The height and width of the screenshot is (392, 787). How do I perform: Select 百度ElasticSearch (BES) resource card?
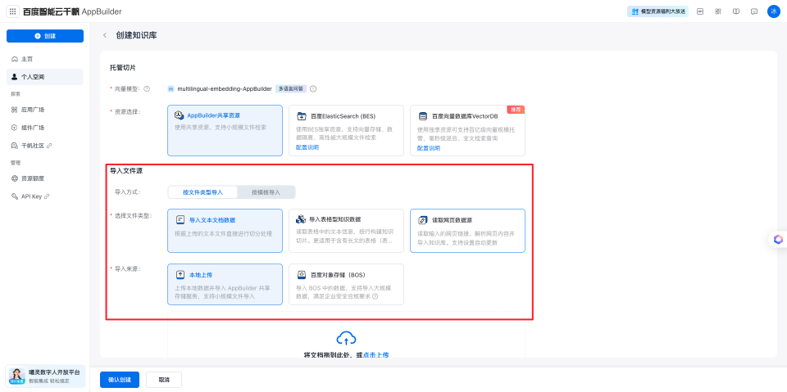point(346,130)
